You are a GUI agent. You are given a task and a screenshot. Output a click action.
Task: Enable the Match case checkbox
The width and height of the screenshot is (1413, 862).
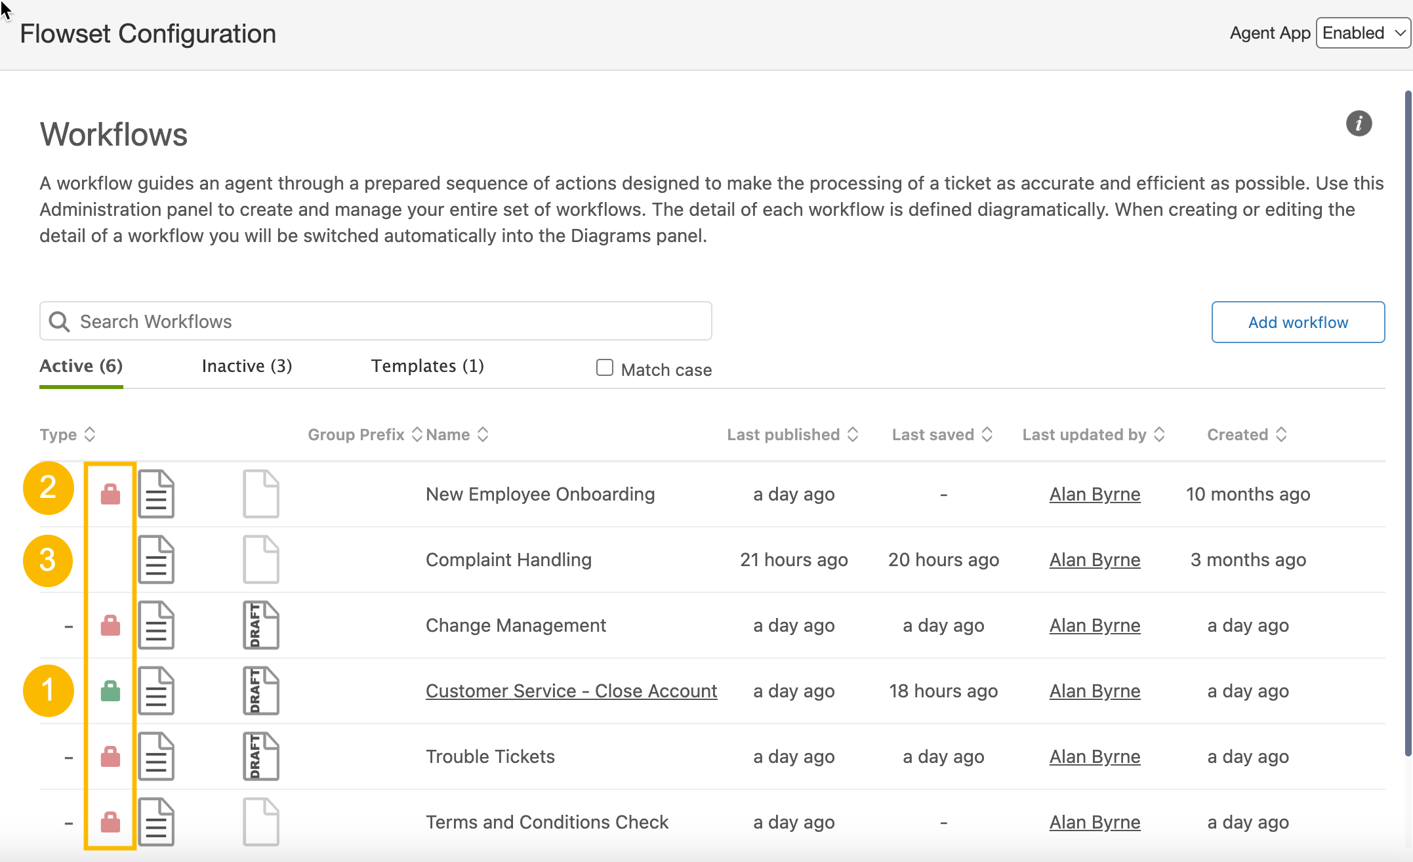pos(604,367)
